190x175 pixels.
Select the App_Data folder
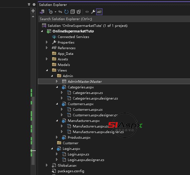tap(66, 54)
